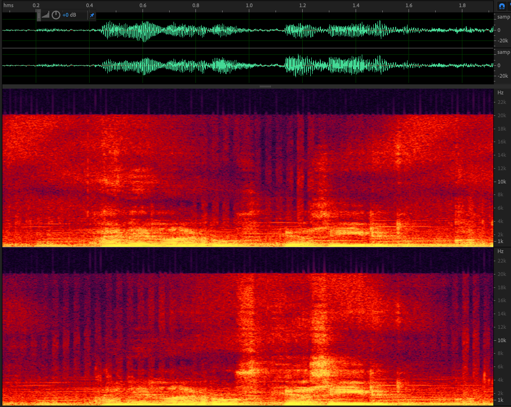Click the top channel's samp amplitude ruler label

click(503, 17)
